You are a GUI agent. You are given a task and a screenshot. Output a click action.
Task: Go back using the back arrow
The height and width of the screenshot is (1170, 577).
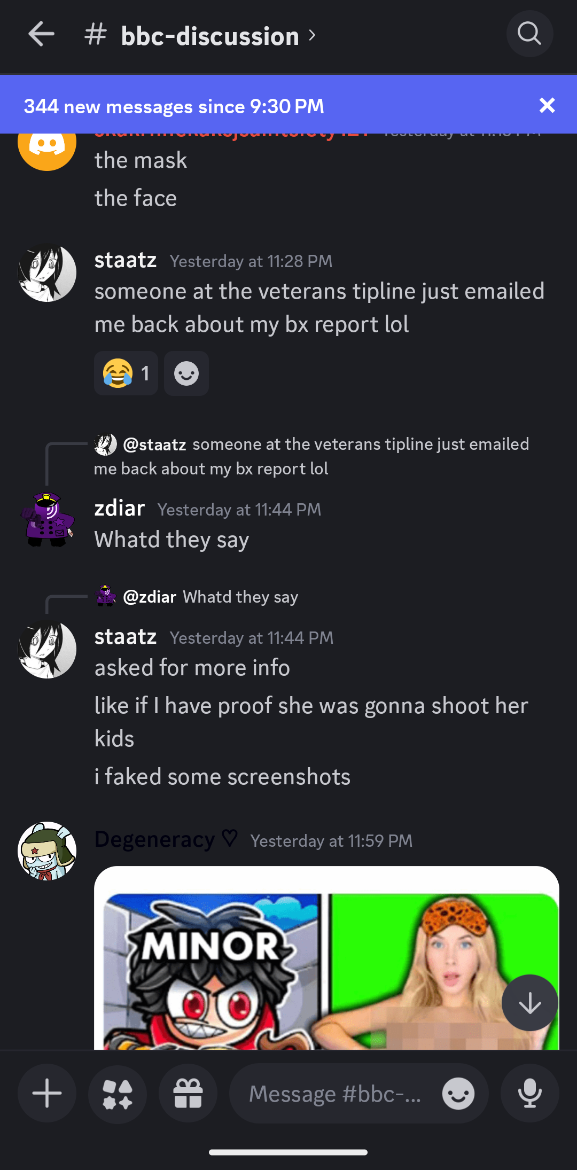pyautogui.click(x=42, y=34)
